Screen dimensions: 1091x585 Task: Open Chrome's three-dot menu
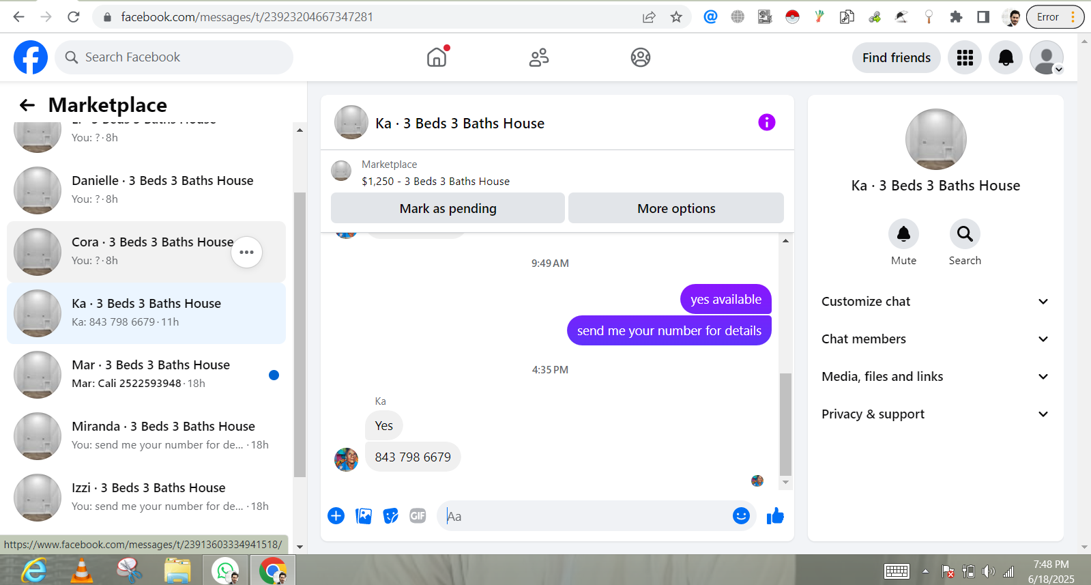click(x=1073, y=17)
